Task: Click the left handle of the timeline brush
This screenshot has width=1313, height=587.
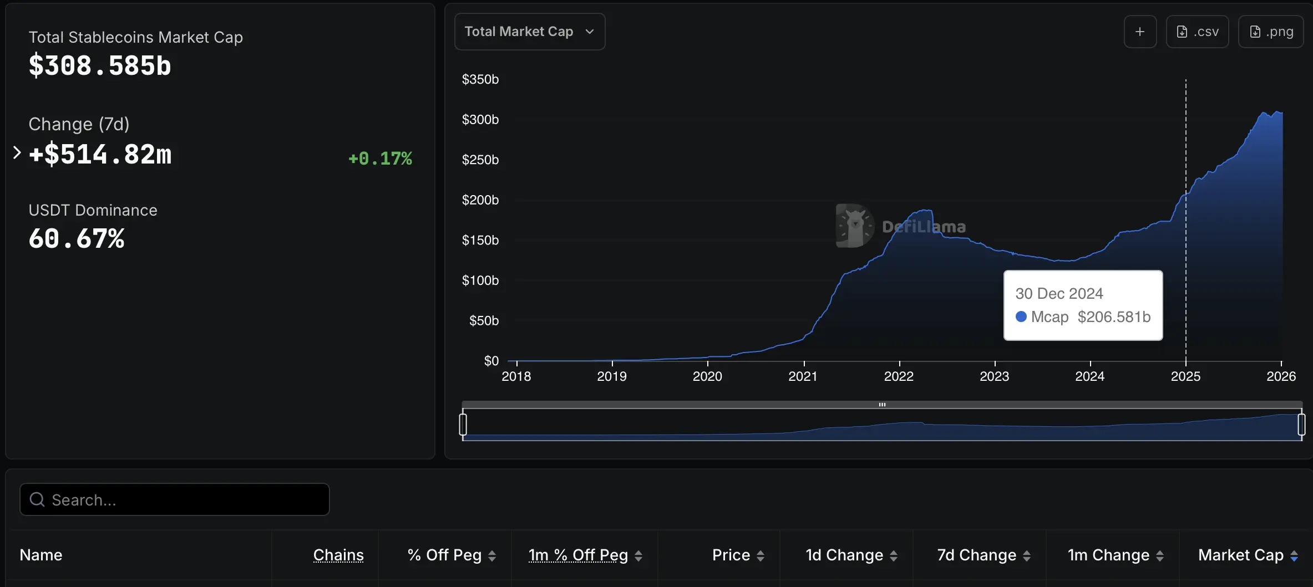Action: pyautogui.click(x=464, y=423)
